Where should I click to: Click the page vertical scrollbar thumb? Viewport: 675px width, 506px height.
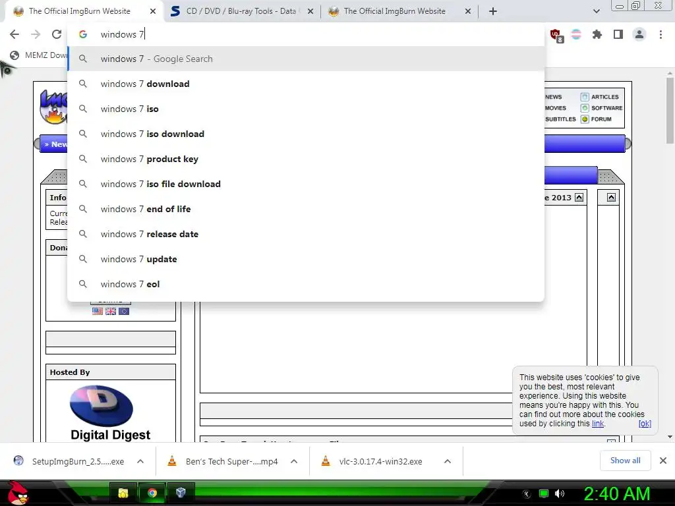coord(670,111)
